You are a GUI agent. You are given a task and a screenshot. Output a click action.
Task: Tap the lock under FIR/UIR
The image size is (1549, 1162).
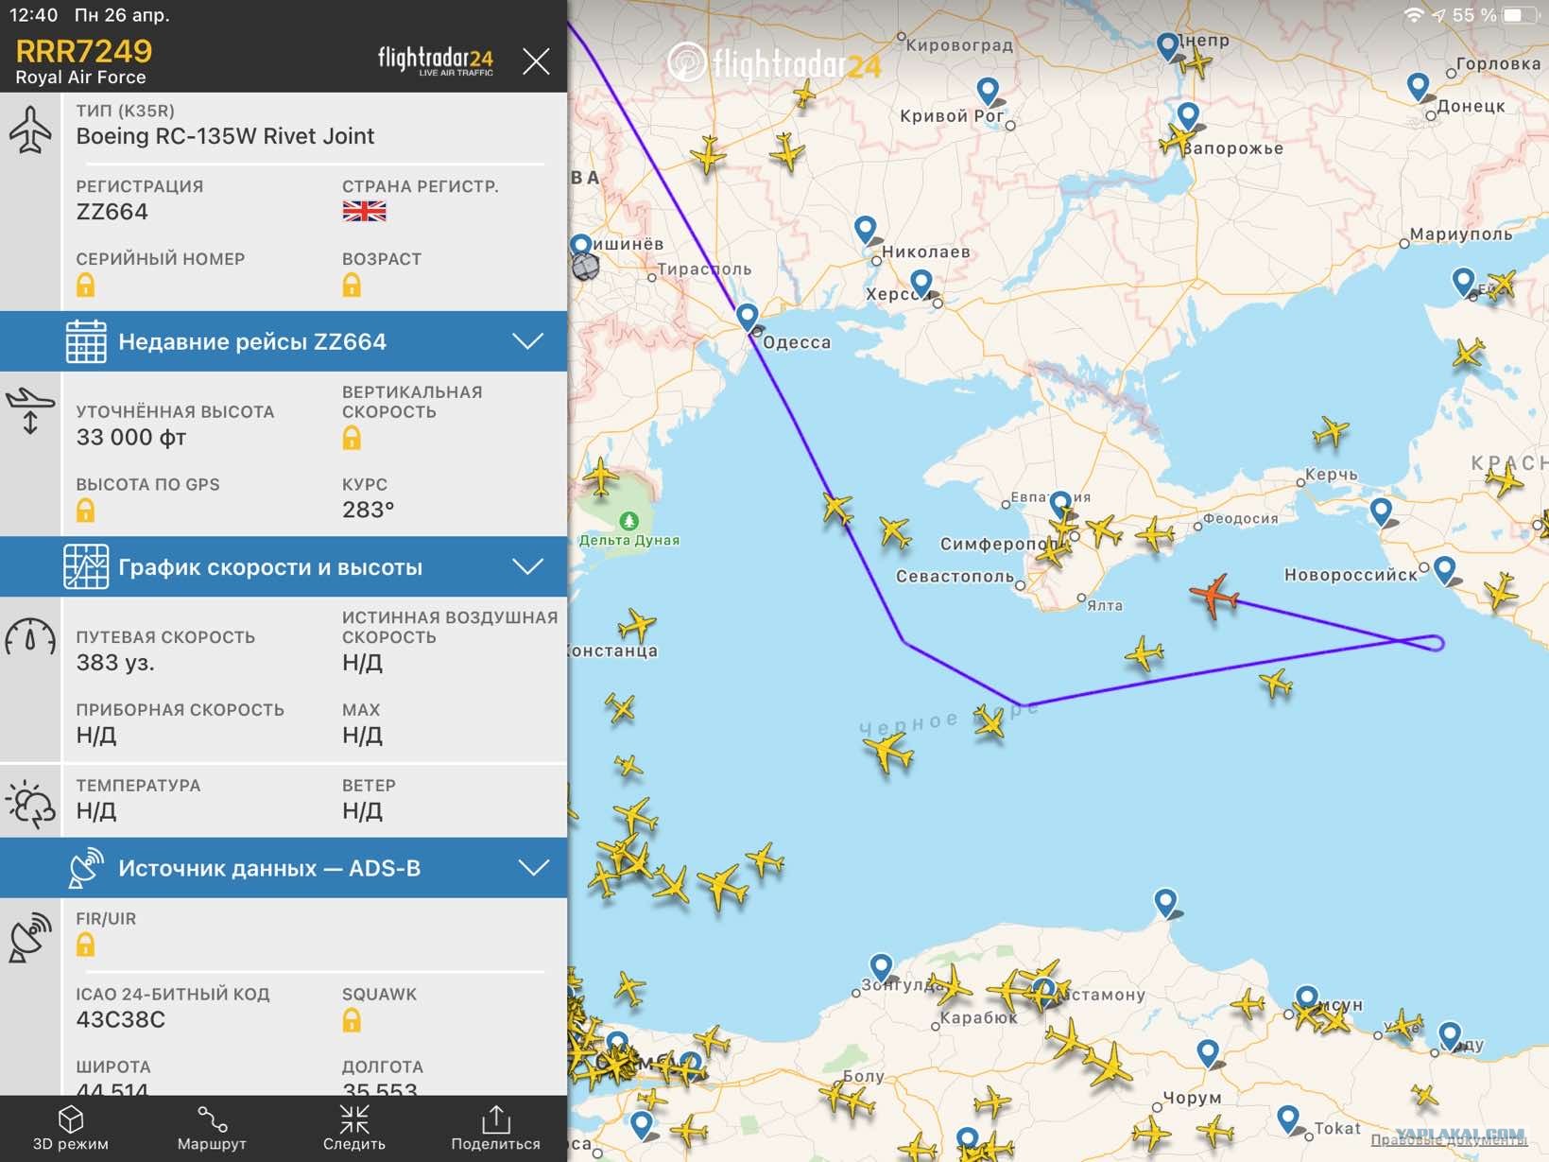[x=86, y=945]
